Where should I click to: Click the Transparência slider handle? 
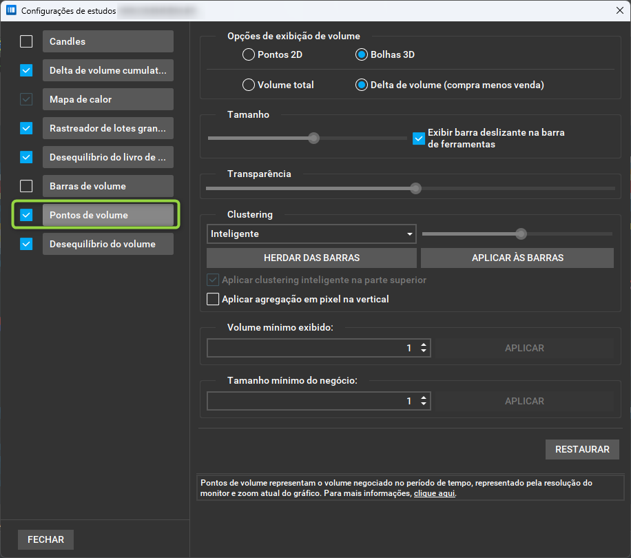click(415, 188)
